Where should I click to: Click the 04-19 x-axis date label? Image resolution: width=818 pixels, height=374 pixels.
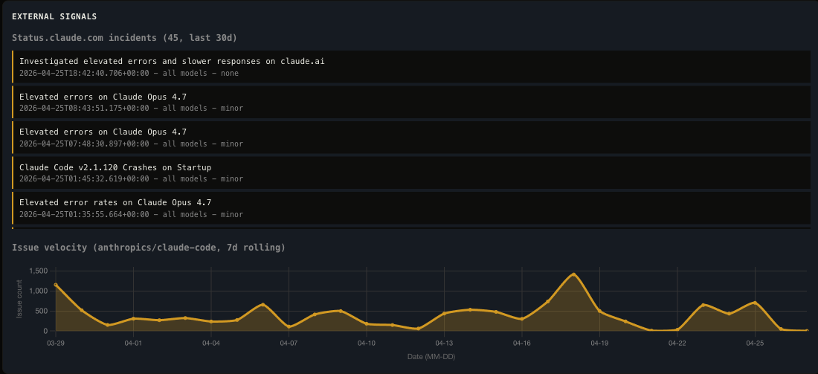coord(599,344)
